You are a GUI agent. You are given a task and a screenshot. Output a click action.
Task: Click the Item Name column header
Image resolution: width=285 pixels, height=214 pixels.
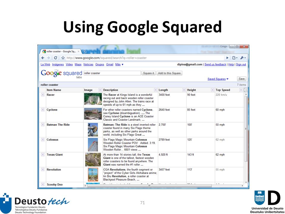[x=54, y=90]
